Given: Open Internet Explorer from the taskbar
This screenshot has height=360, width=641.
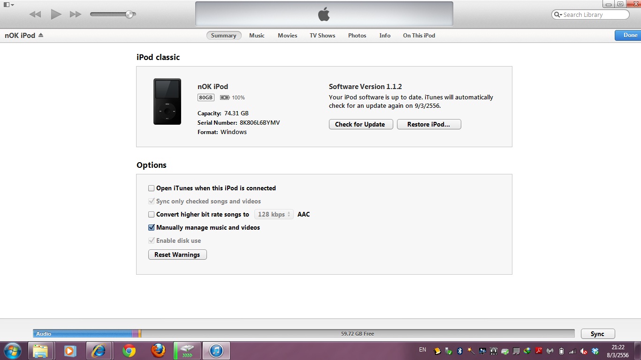Looking at the screenshot, I should coord(99,351).
